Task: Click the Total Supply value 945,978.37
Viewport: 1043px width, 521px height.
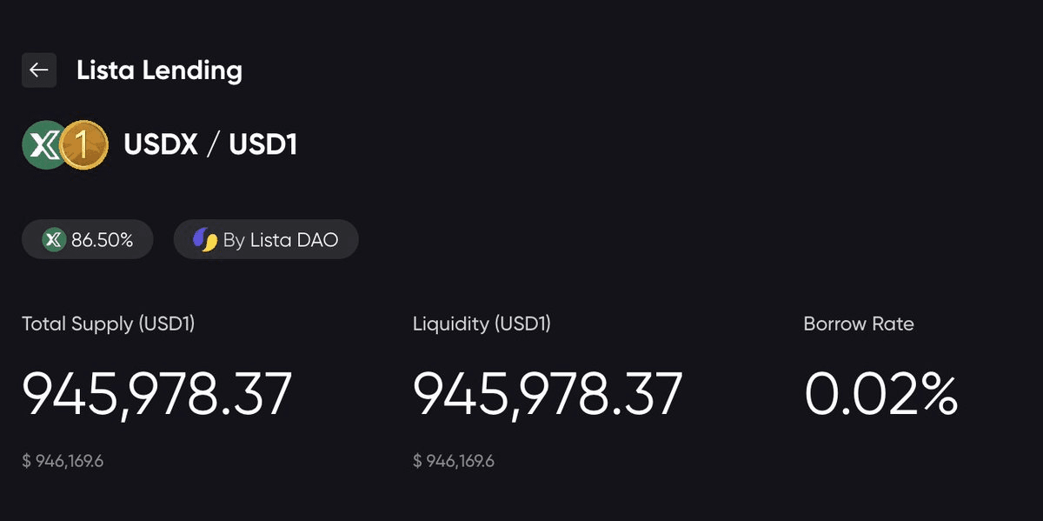Action: click(x=156, y=394)
